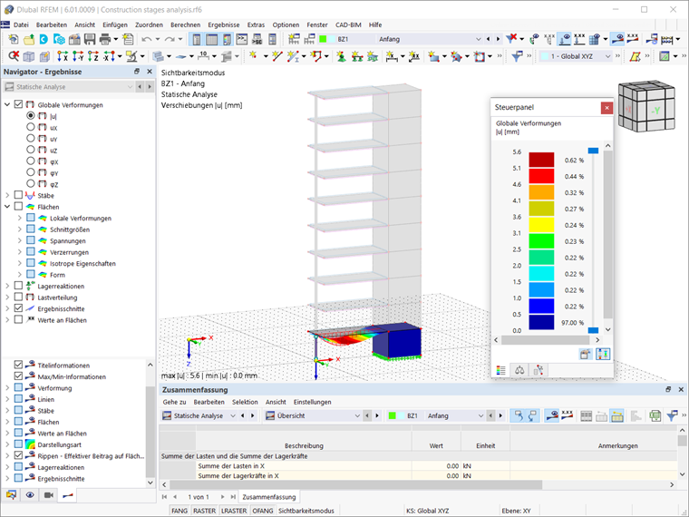689x517 pixels.
Task: Collapse the Globale Verformungen tree node
Action: click(7, 104)
